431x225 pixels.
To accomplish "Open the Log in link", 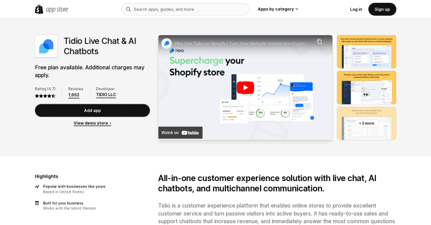I will (x=355, y=9).
